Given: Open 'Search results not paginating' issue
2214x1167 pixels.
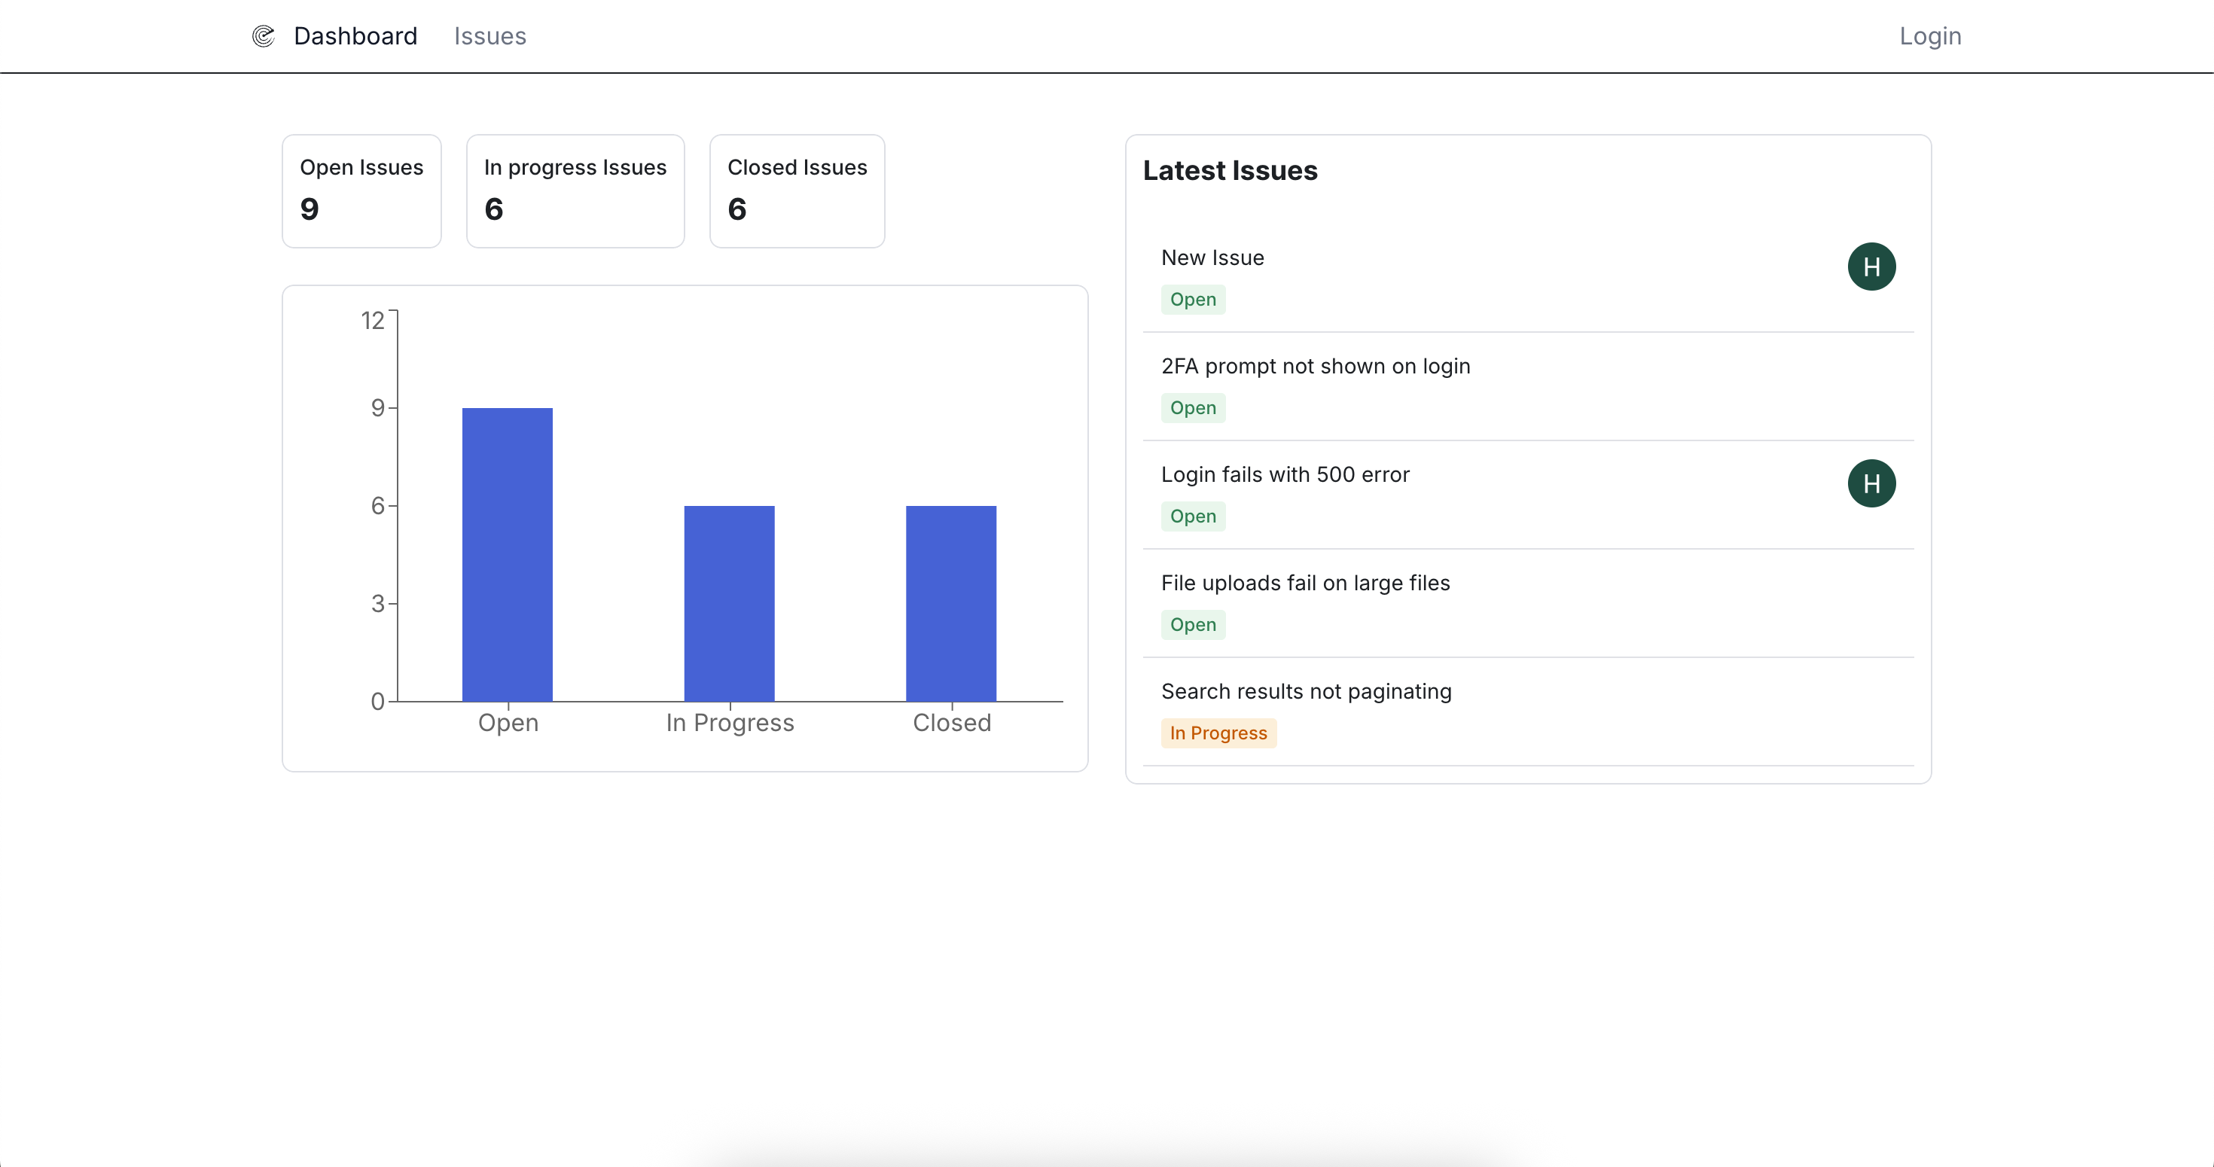Looking at the screenshot, I should [x=1306, y=692].
